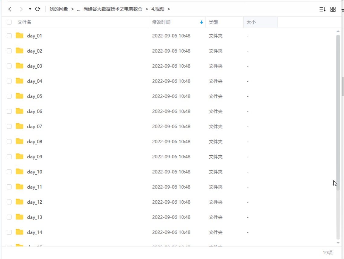Viewport: 344px width, 259px height.
Task: Check the box for day_05
Action: [x=9, y=96]
